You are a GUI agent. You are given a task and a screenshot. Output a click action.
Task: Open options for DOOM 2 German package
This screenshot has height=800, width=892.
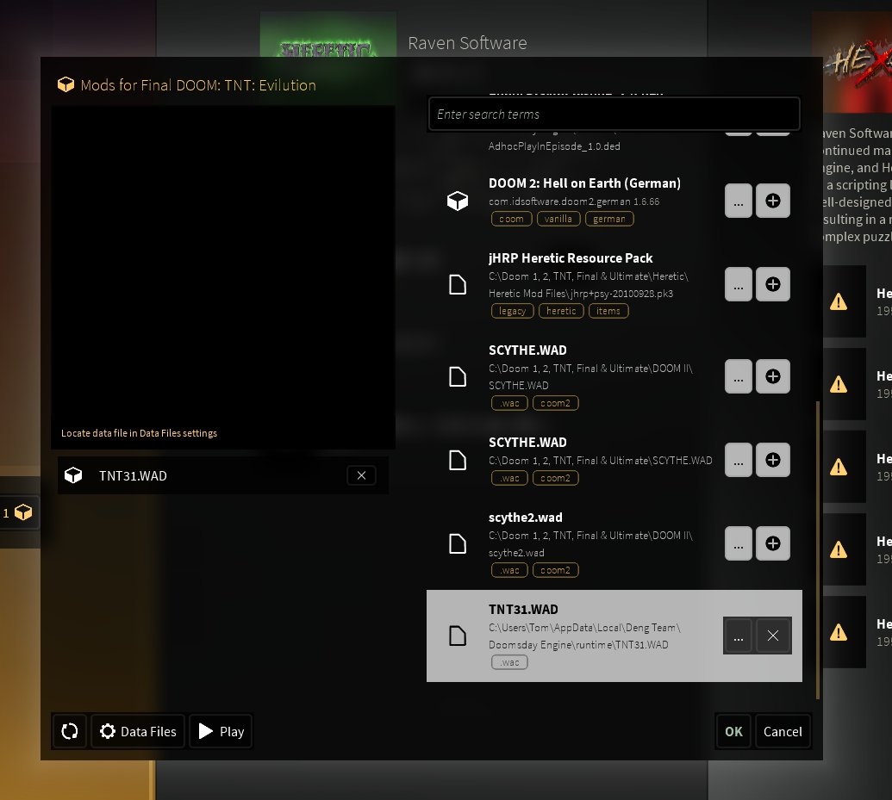click(x=739, y=201)
